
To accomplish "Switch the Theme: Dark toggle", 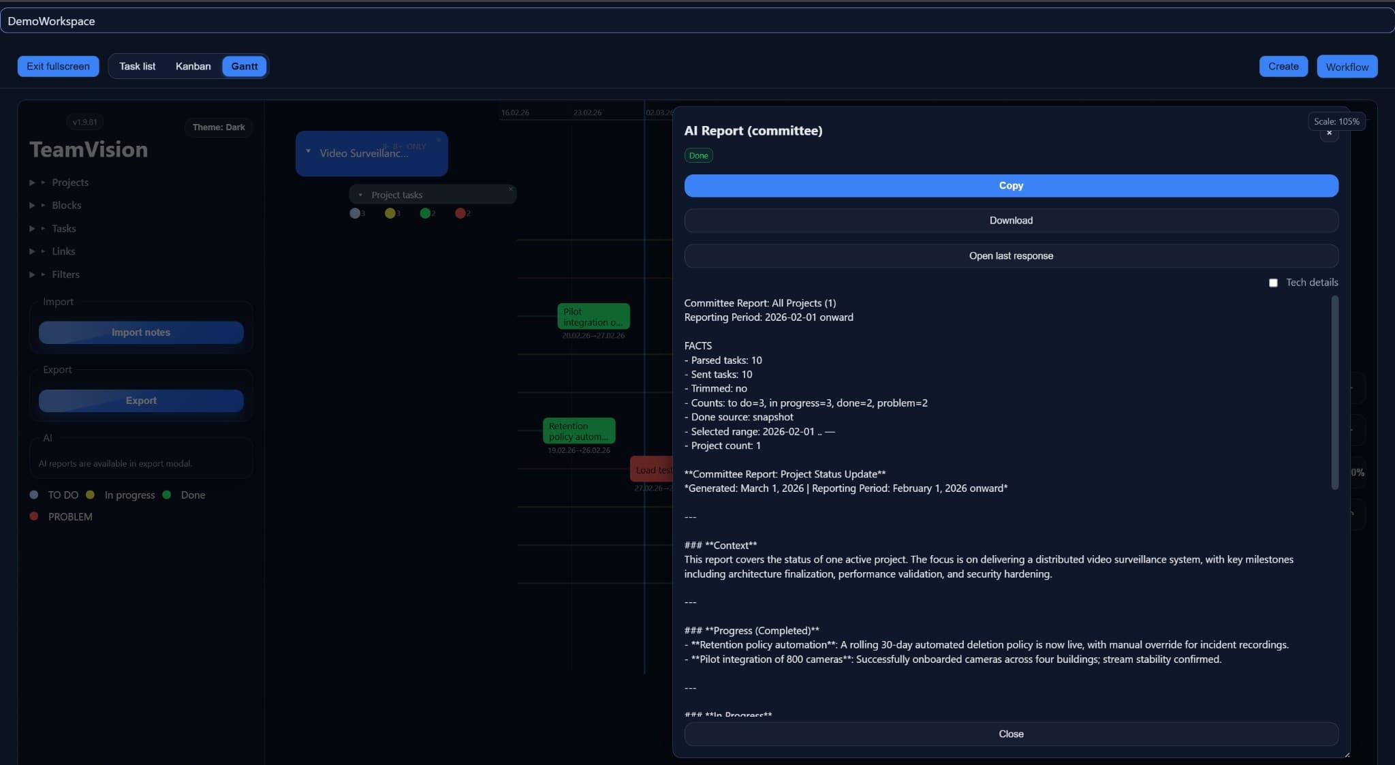I will click(x=218, y=127).
